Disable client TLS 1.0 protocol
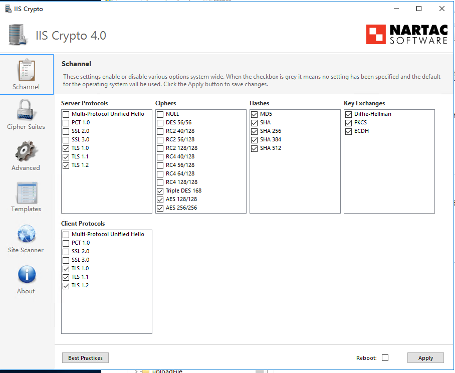This screenshot has height=373, width=455. pos(66,269)
